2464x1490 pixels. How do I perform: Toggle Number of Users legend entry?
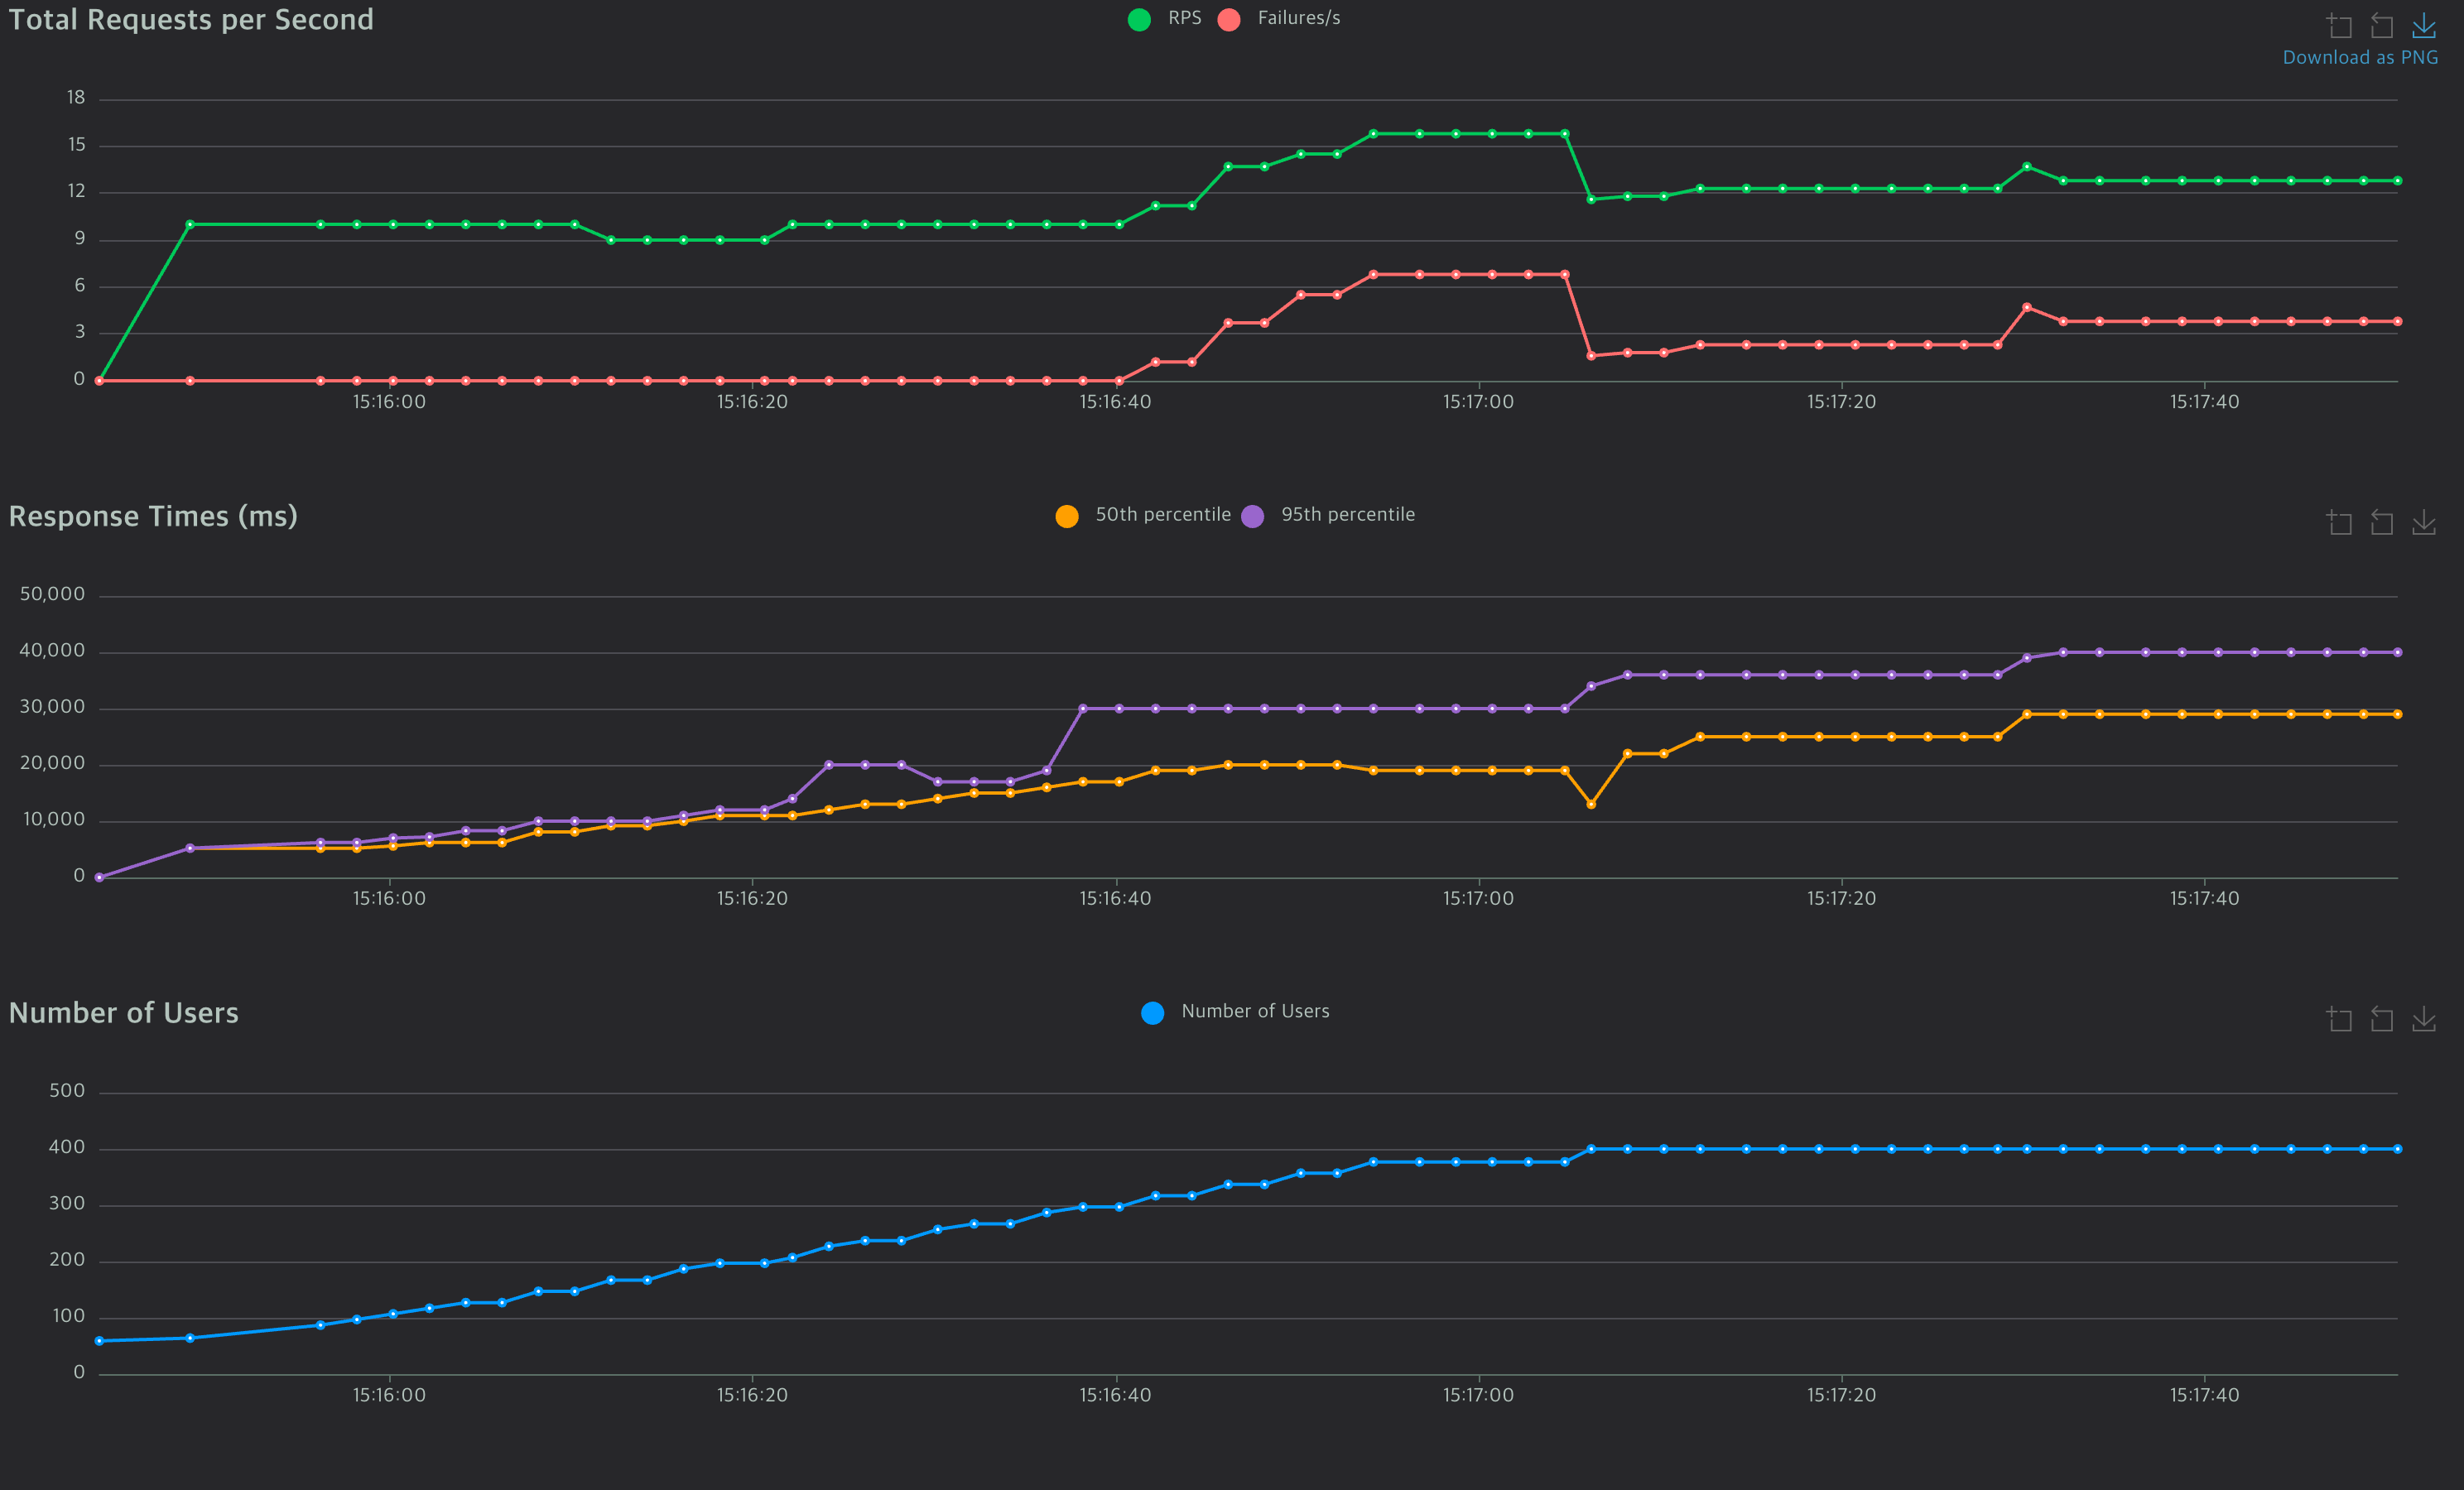[x=1254, y=1012]
